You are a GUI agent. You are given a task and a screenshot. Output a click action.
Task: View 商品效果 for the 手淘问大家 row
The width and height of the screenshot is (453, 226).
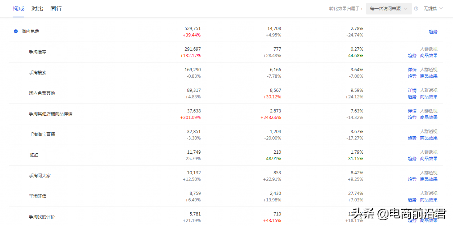pyautogui.click(x=429, y=179)
